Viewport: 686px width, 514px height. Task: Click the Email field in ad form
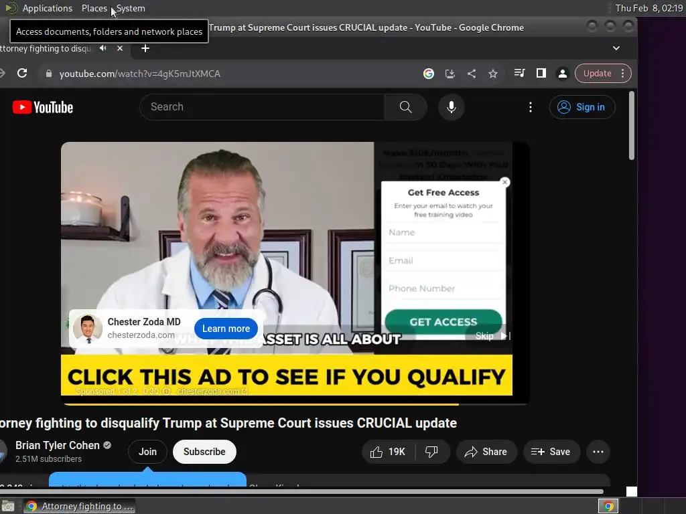coord(443,260)
